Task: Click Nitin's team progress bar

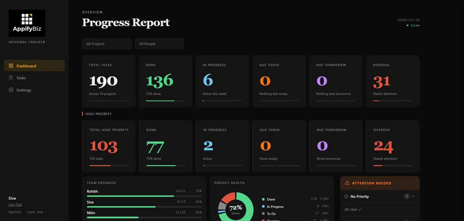Action: point(144,217)
